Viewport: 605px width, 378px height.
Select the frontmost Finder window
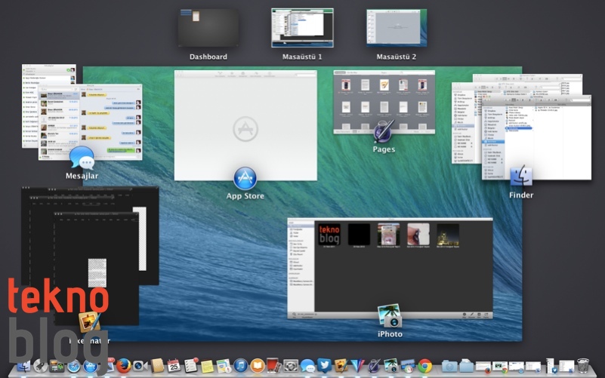536,137
